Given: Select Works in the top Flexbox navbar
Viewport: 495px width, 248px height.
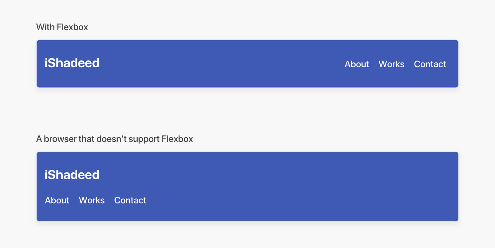Looking at the screenshot, I should click(391, 64).
